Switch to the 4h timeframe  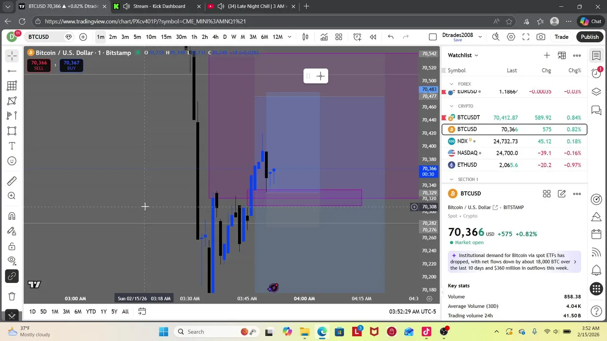215,37
